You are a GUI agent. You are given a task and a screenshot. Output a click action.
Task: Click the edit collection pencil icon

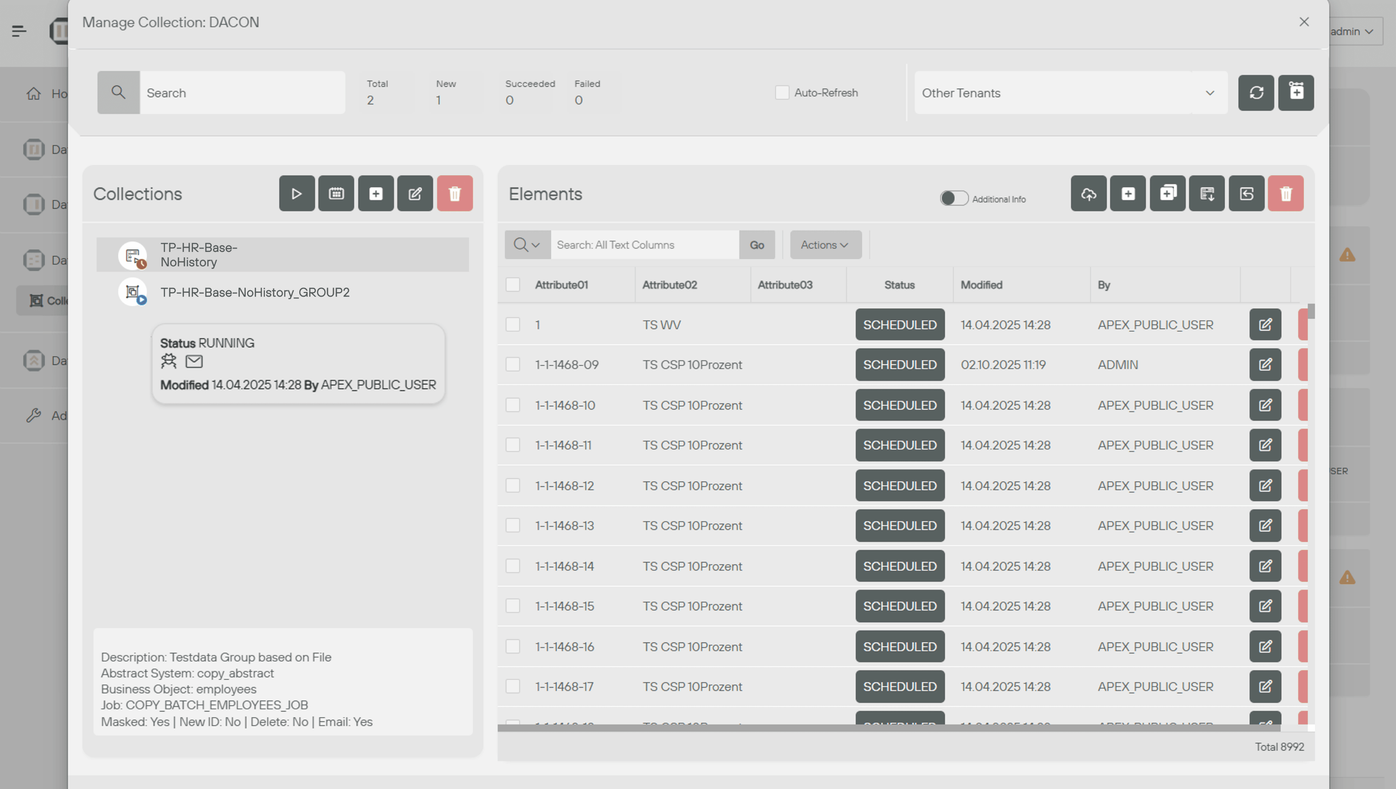415,194
